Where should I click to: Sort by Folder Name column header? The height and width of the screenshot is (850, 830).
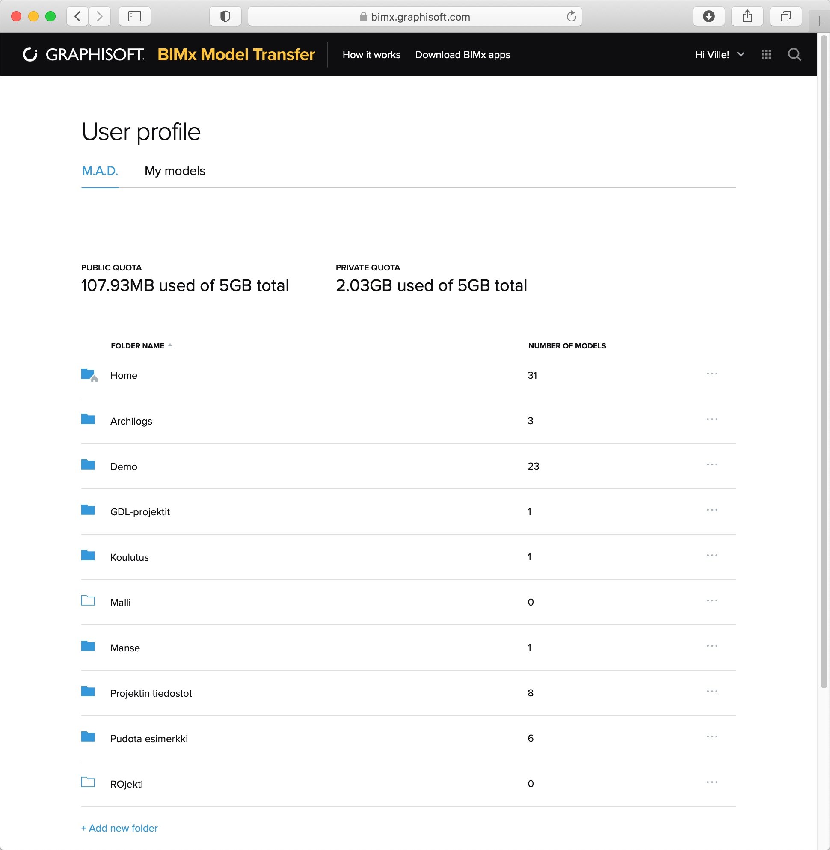(141, 346)
